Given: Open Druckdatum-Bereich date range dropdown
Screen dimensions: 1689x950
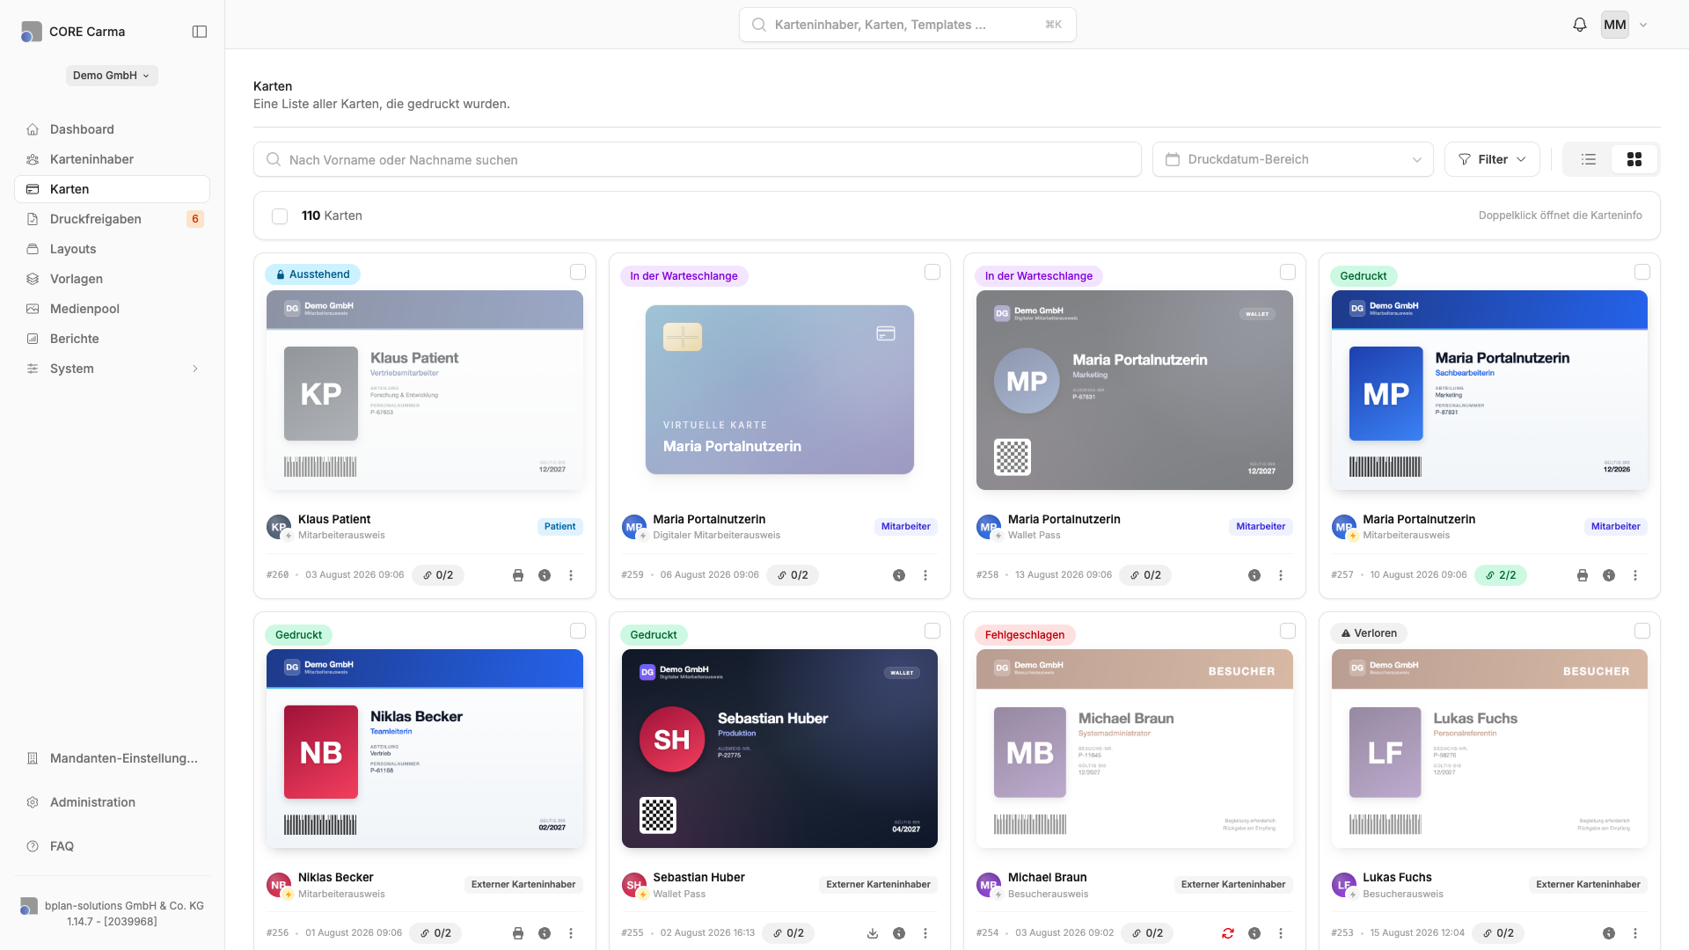Looking at the screenshot, I should (x=1293, y=159).
